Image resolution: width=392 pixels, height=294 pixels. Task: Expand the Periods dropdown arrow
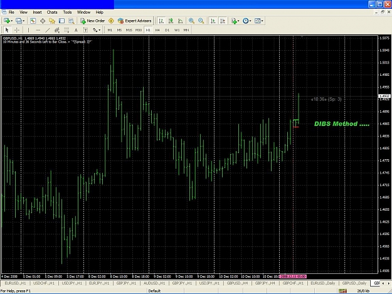click(250, 21)
